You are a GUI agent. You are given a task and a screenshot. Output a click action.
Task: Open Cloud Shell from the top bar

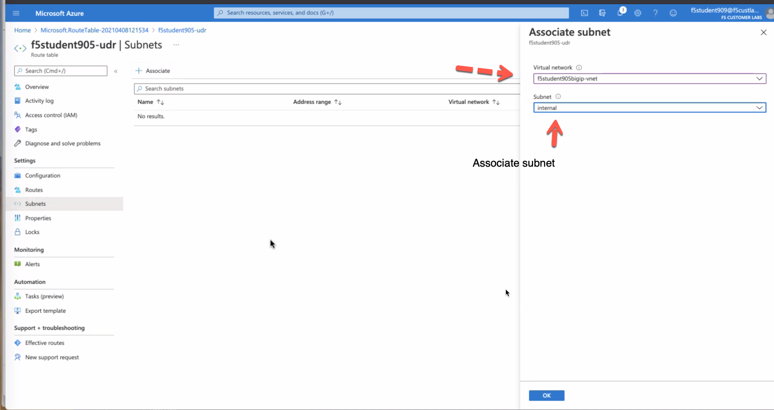pos(585,13)
